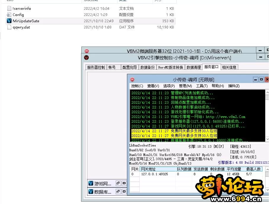269x204 pixels.
Task: Click the yellow 免费网关最多支持30人在线 first log line
Action: pyautogui.click(x=174, y=131)
